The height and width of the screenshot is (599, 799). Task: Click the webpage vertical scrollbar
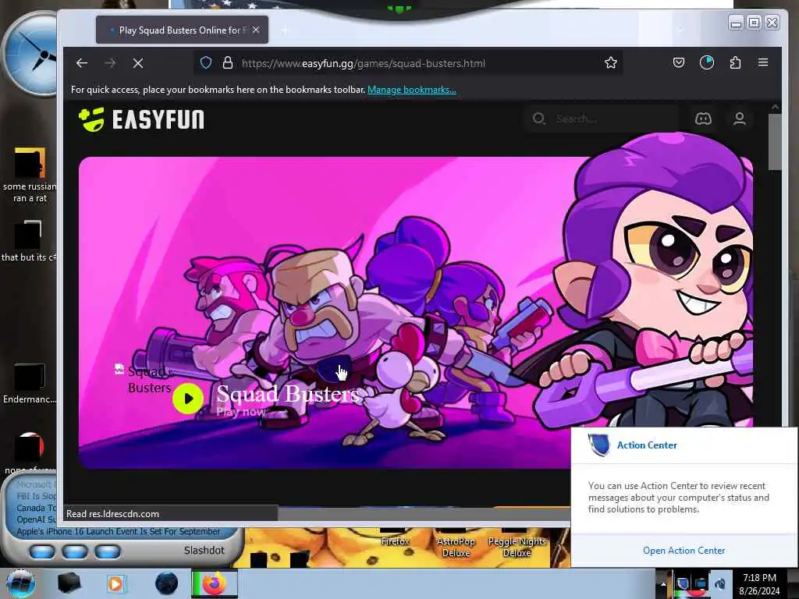[775, 142]
